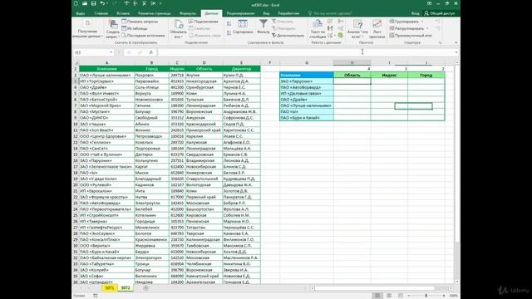Add a new sheet with the plus icon
Viewport: 532px width, 299px height.
click(x=146, y=288)
